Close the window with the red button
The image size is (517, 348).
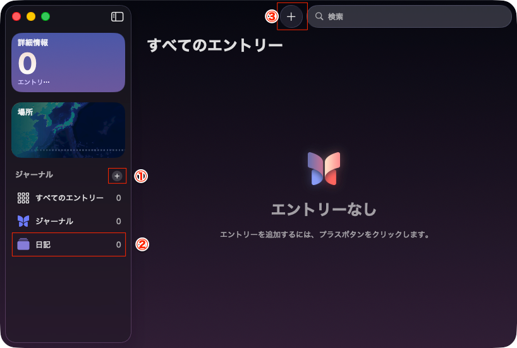click(16, 16)
